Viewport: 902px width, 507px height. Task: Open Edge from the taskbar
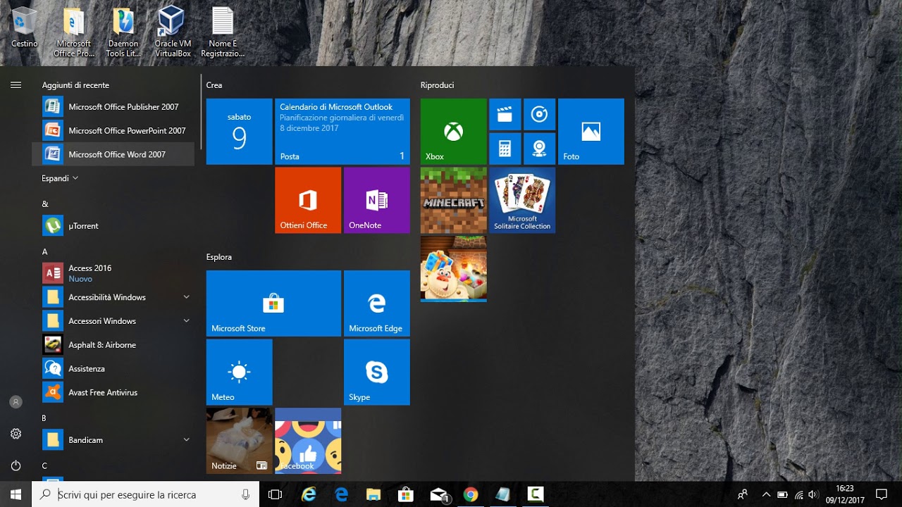(x=342, y=494)
